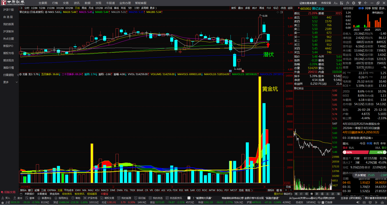Open the font size (AA) icon

pyautogui.click(x=336, y=3)
